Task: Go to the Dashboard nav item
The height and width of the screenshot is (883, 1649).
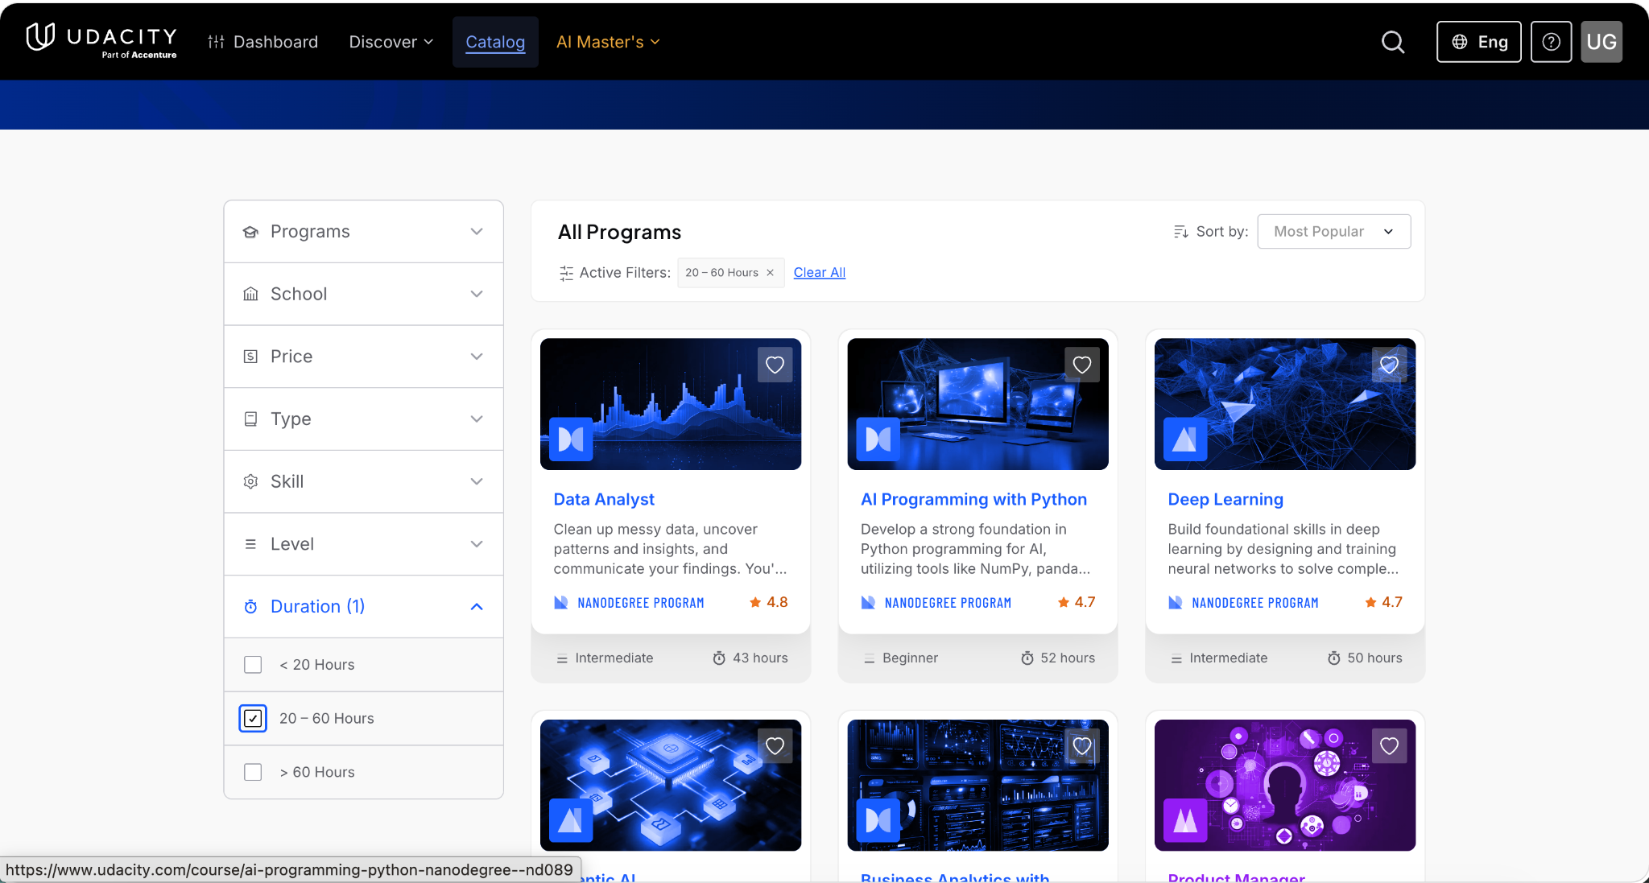Action: click(x=262, y=42)
